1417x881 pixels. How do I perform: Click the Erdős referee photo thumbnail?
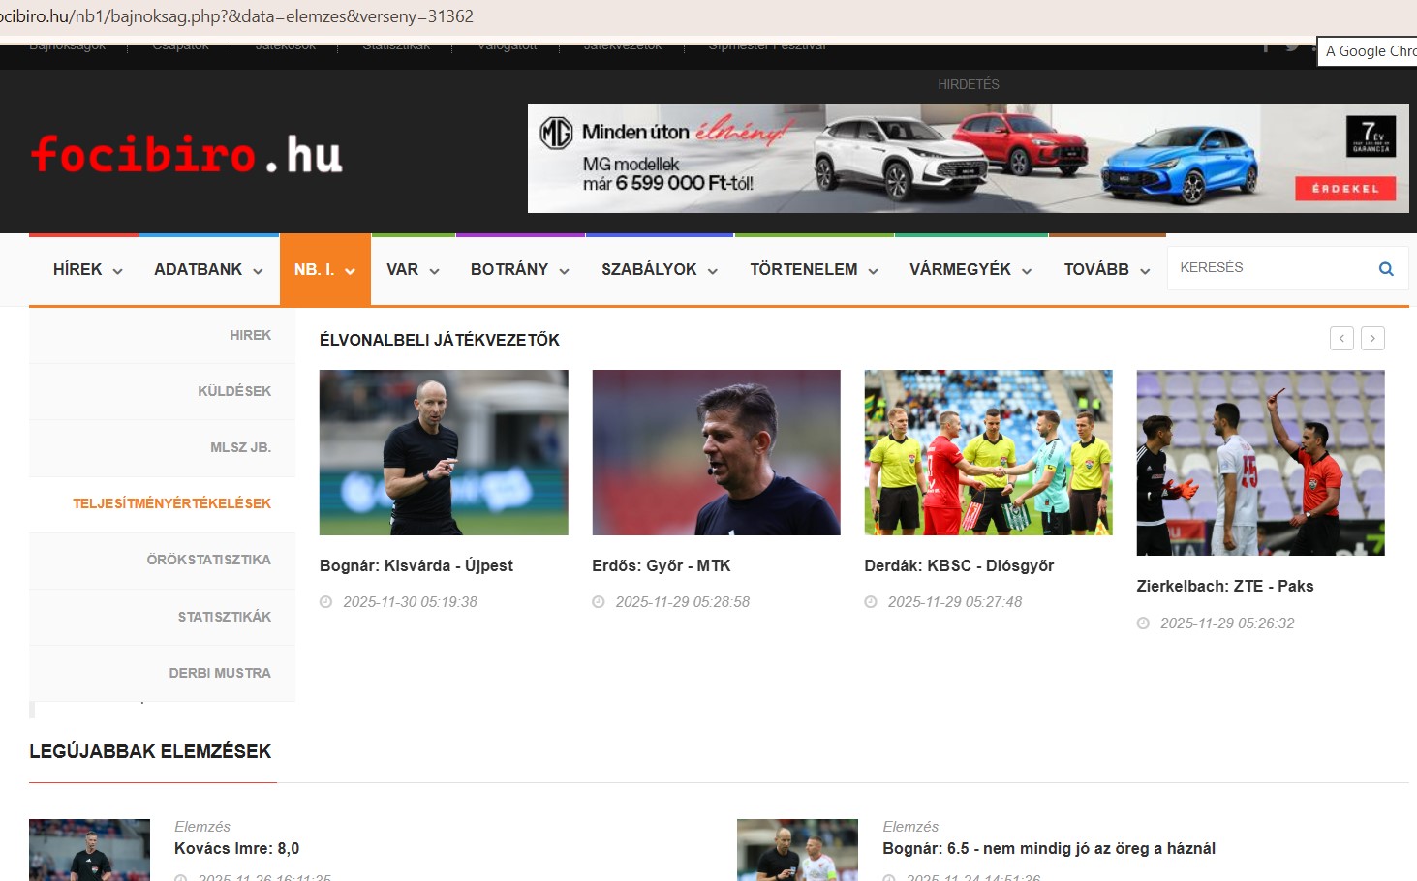point(716,452)
